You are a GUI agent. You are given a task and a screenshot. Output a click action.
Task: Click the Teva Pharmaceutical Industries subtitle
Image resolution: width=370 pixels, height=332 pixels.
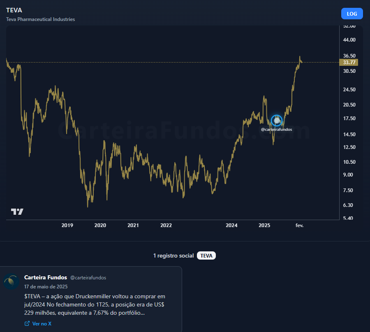(40, 19)
